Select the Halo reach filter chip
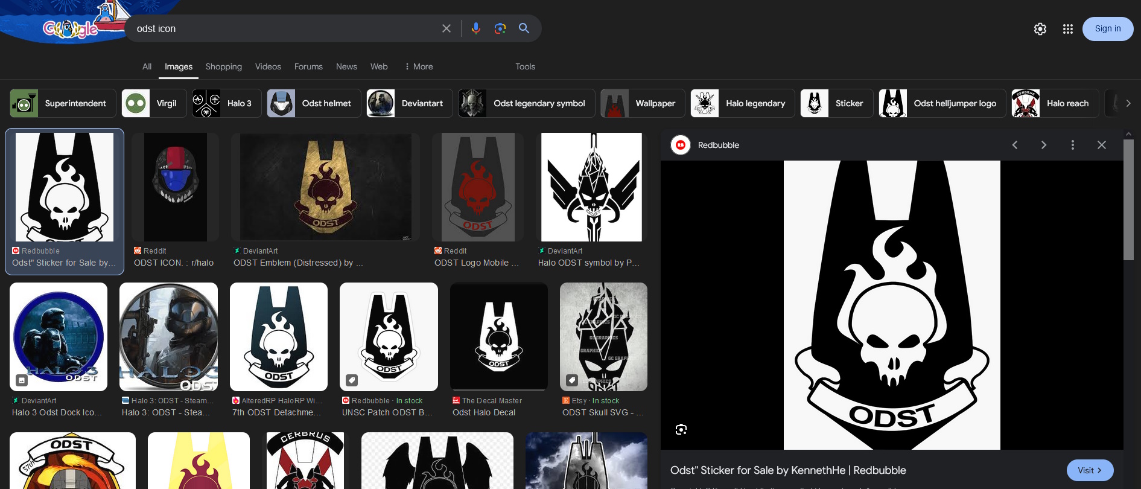Screen dimensions: 1141x489 click(x=1055, y=103)
